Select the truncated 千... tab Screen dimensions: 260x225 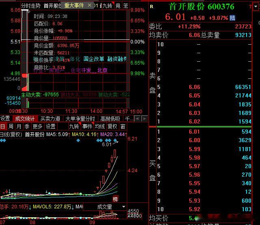pos(129,119)
